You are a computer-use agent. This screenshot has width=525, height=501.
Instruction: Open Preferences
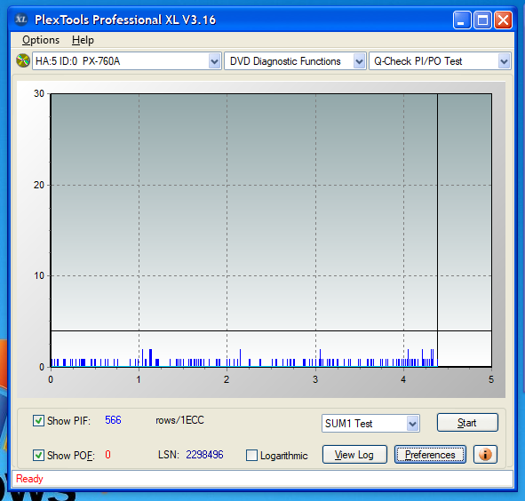coord(430,455)
